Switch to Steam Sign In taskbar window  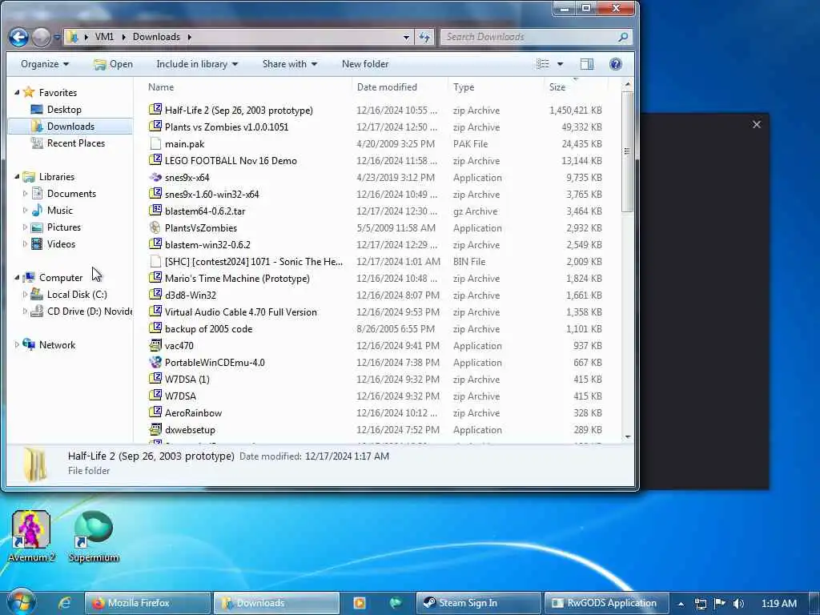point(479,603)
